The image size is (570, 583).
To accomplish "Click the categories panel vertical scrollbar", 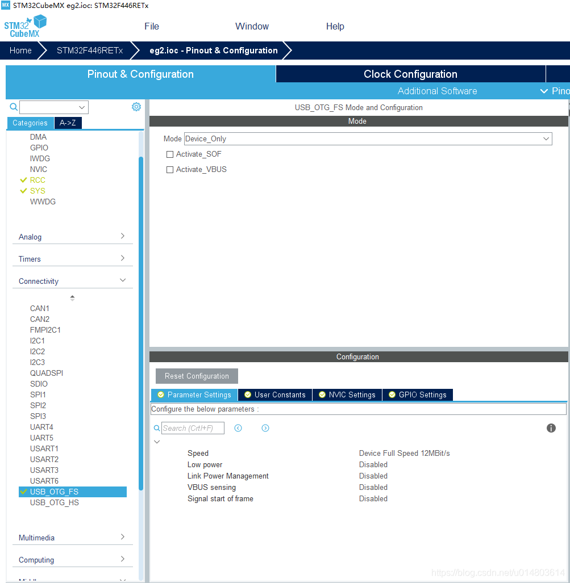I will (141, 324).
